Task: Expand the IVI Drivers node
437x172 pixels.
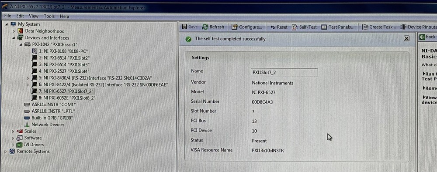Action: (13, 145)
